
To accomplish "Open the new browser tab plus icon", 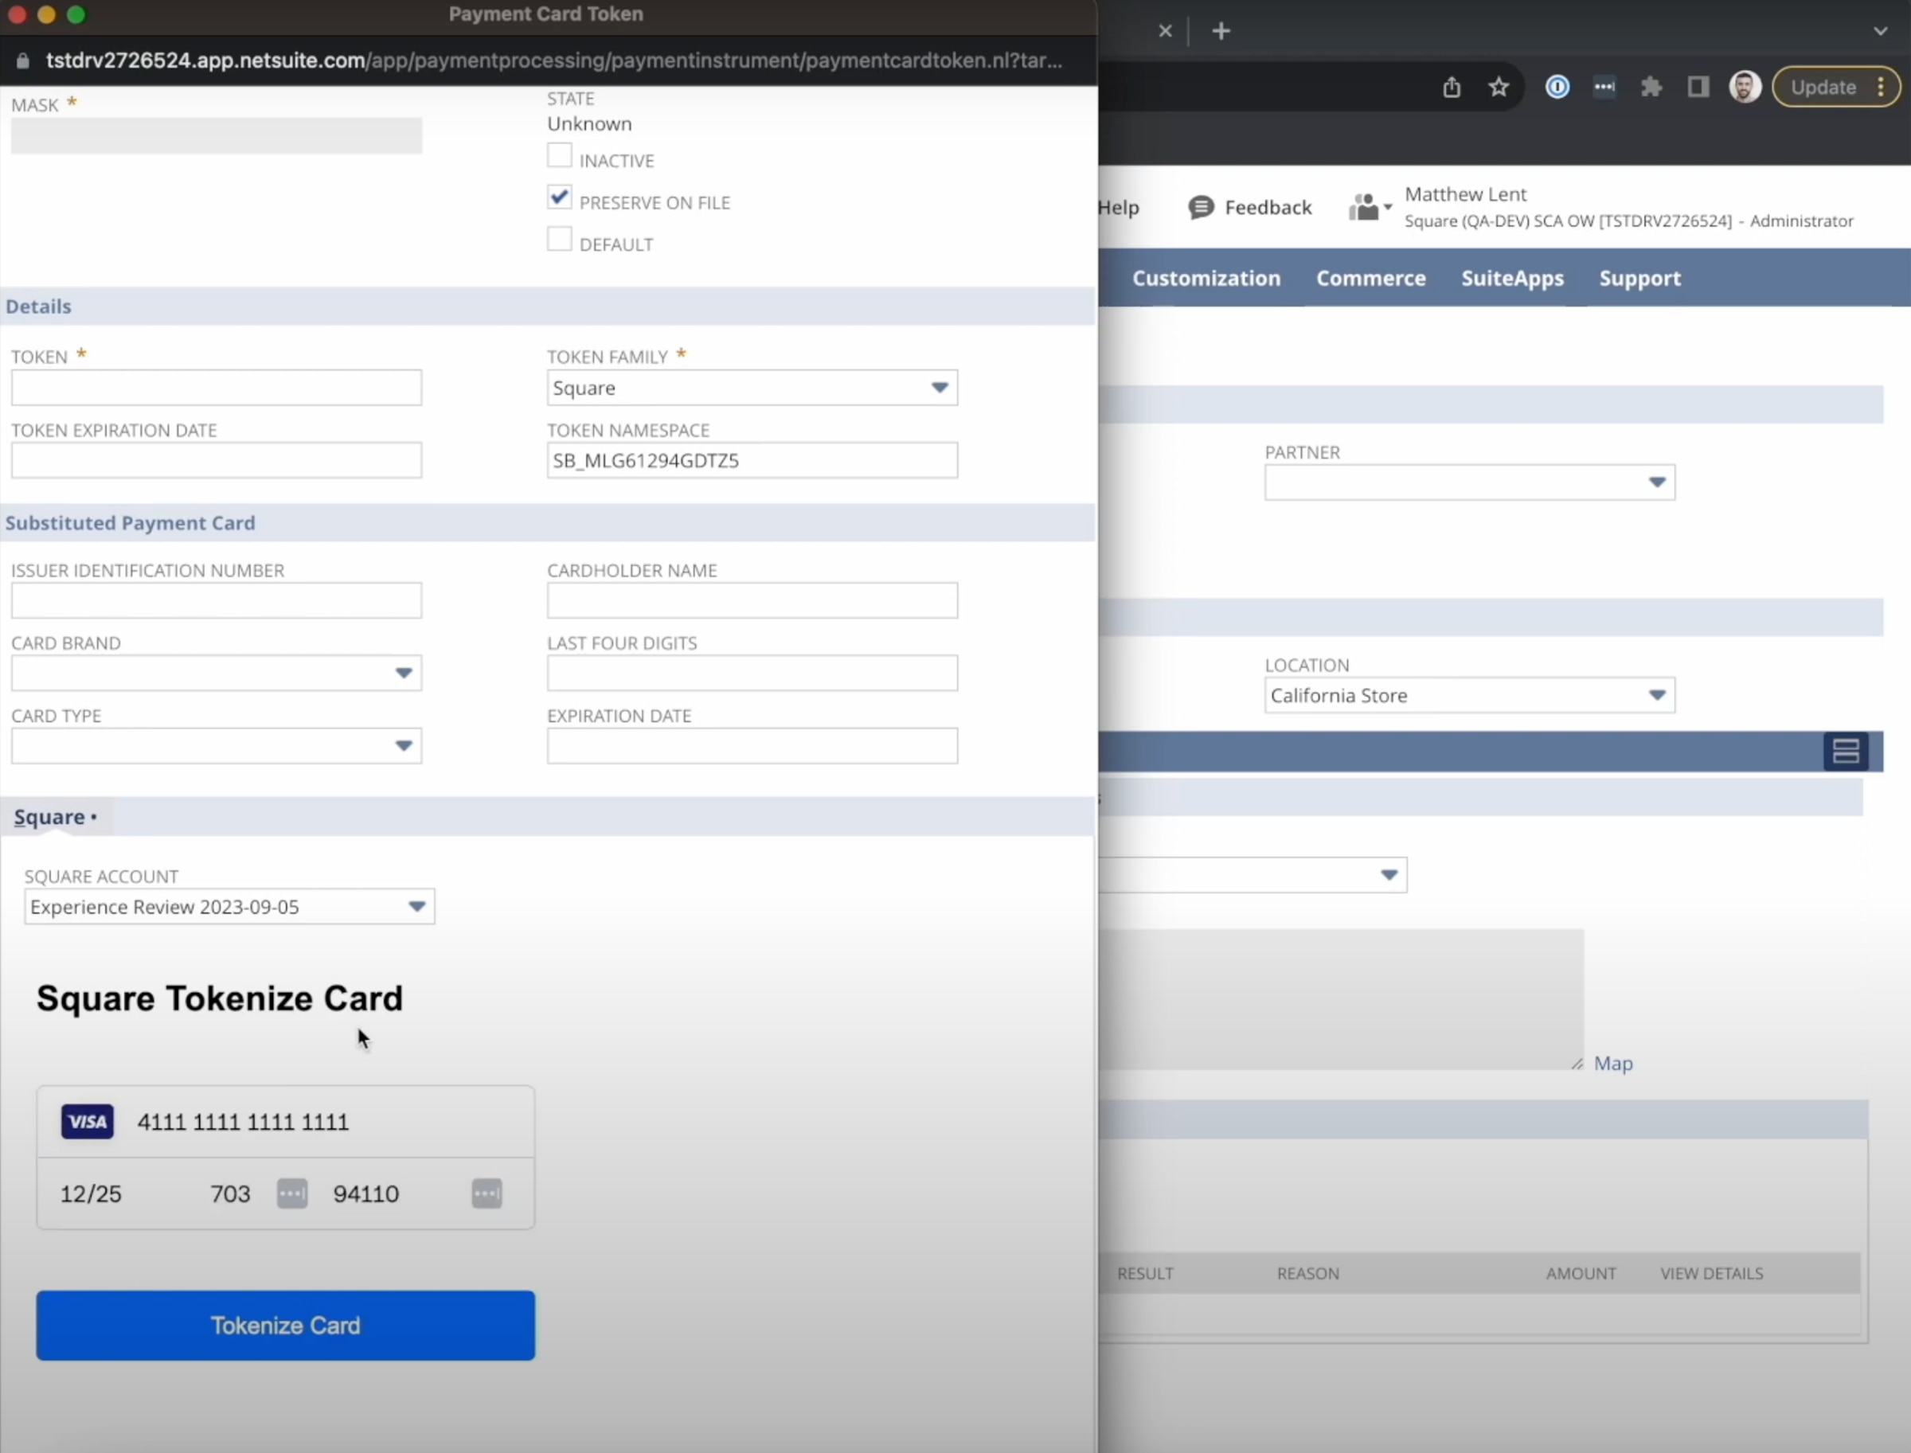I will (1221, 31).
